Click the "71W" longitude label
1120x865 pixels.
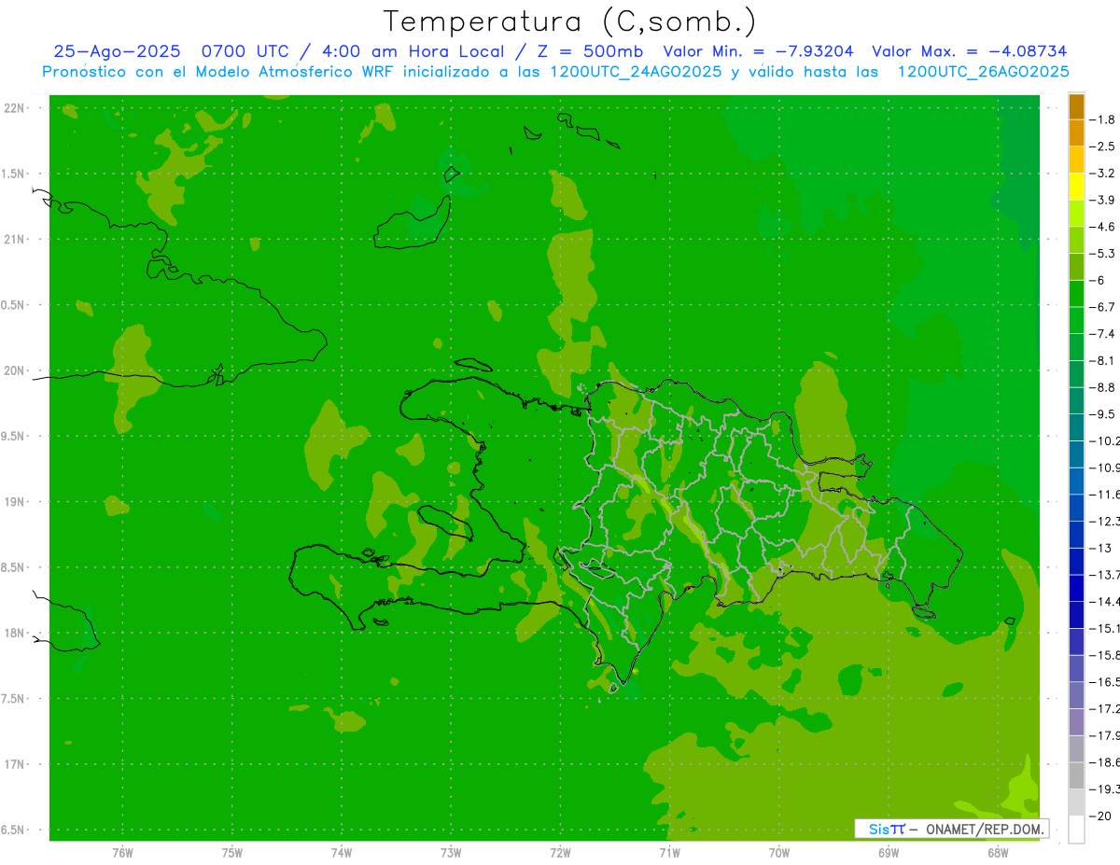pyautogui.click(x=669, y=853)
